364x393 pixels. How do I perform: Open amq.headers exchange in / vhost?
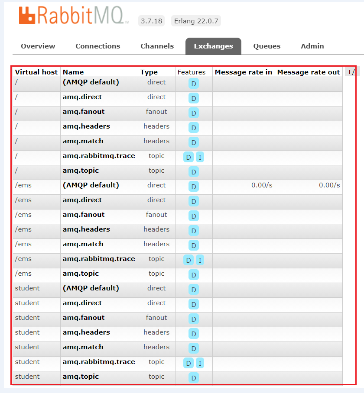[x=86, y=126]
